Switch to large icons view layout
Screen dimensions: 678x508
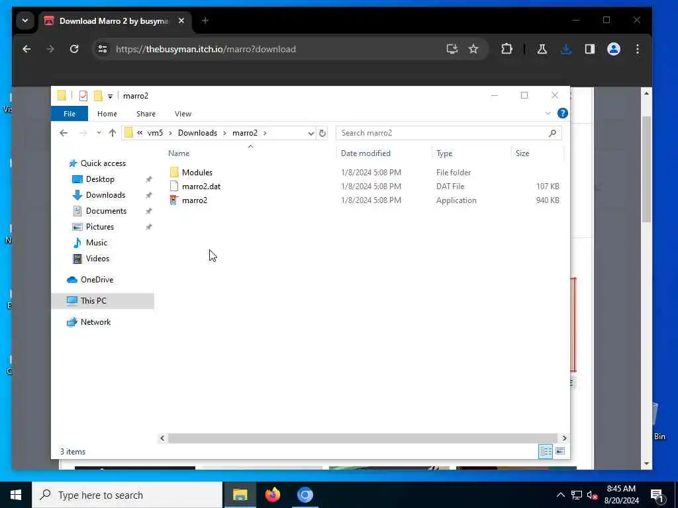(560, 451)
